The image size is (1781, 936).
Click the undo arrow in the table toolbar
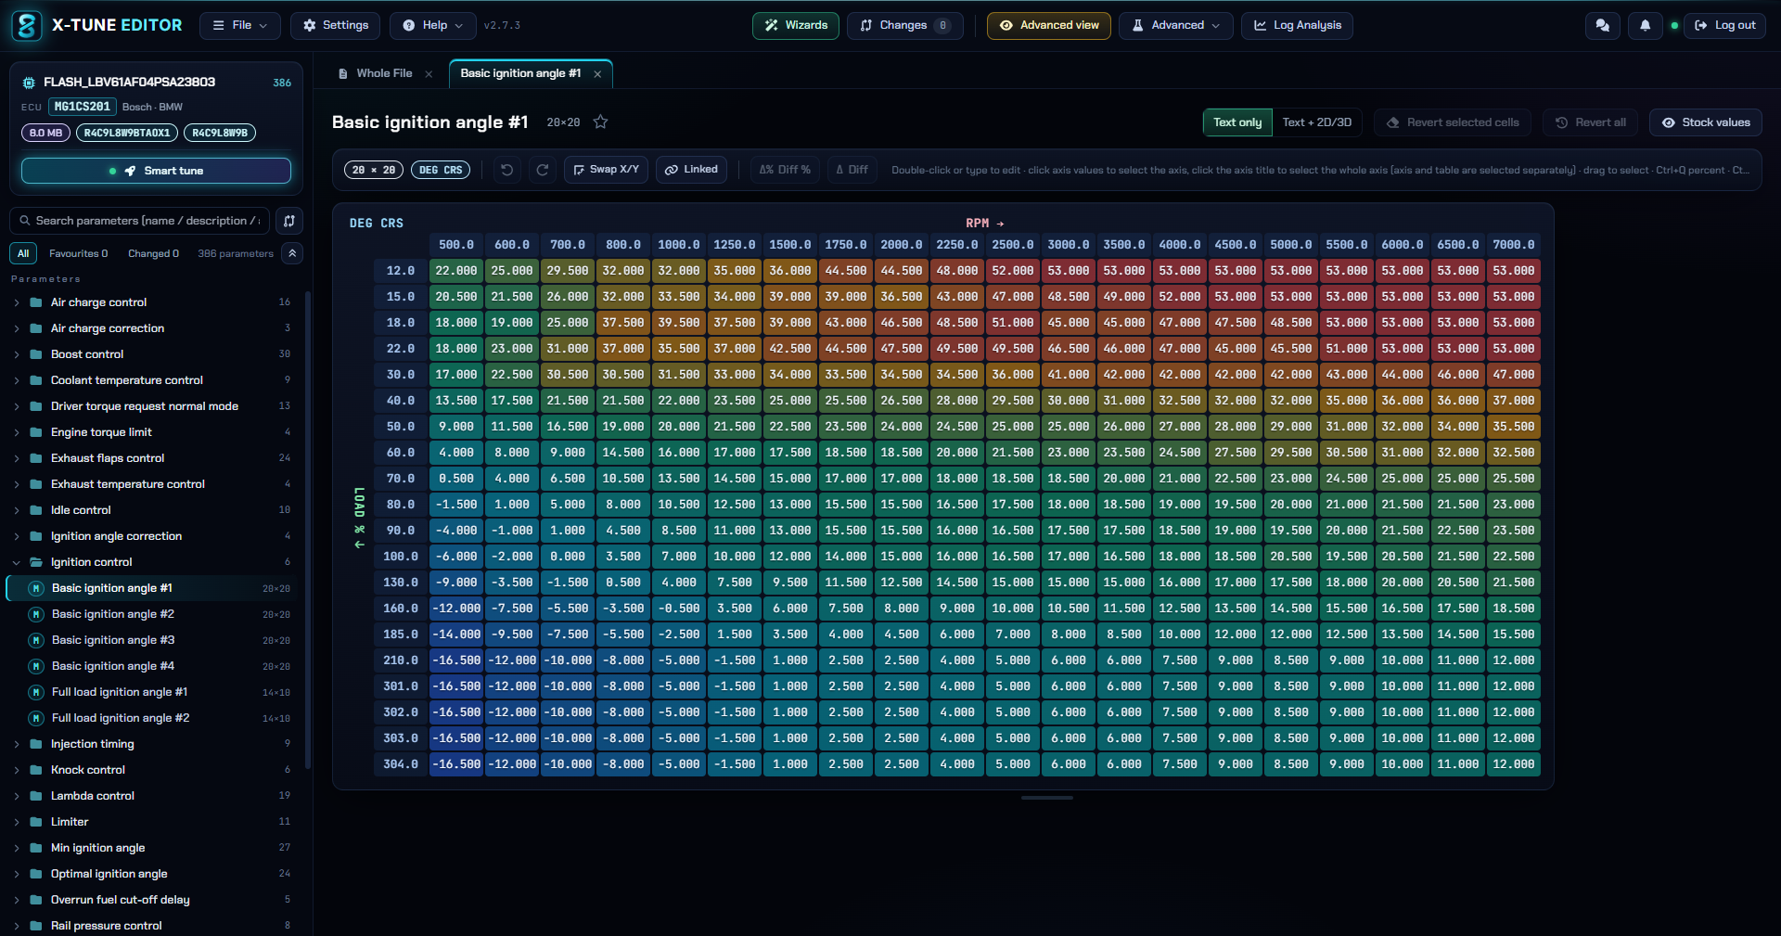click(x=506, y=170)
